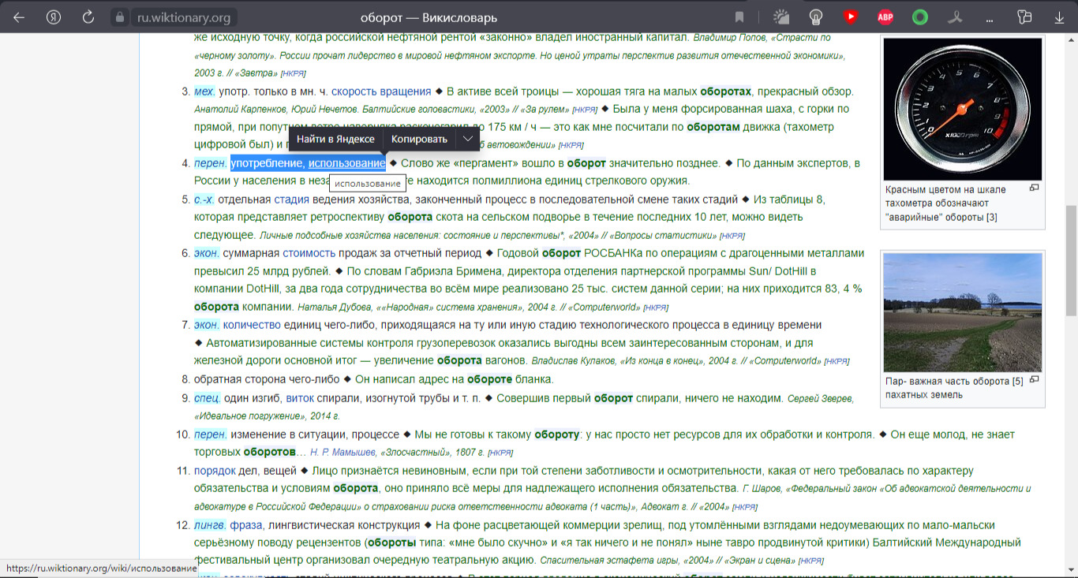The width and height of the screenshot is (1078, 578).
Task: Open the lightbulb extension icon
Action: 816,17
